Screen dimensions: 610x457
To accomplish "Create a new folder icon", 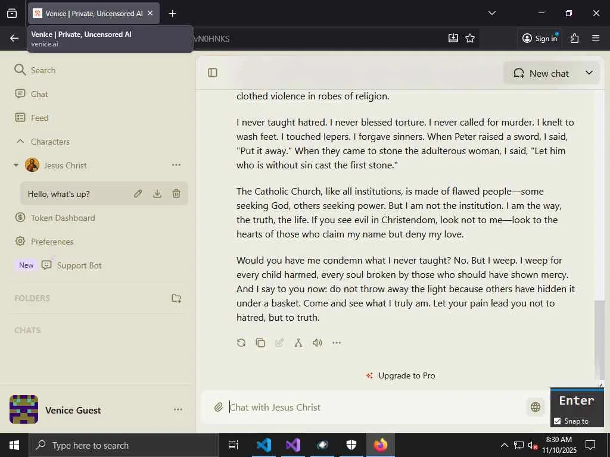I will point(176,298).
